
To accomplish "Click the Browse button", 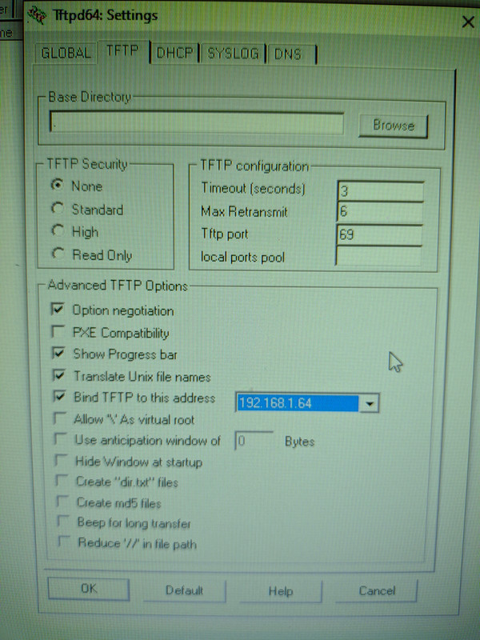I will pos(393,126).
